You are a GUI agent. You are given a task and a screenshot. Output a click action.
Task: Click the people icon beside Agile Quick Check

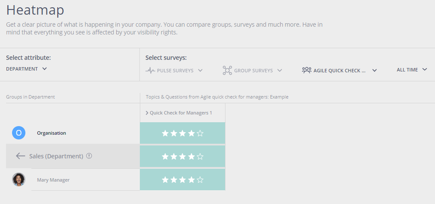(306, 71)
